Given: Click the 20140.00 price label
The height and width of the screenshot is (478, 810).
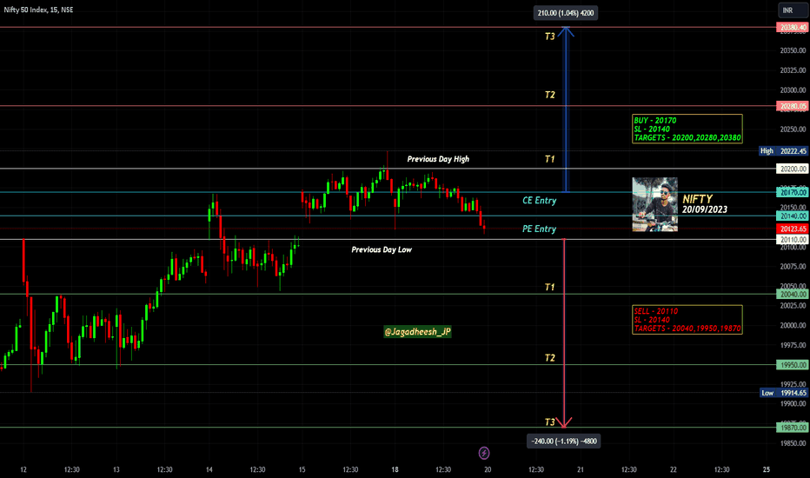Looking at the screenshot, I should [793, 216].
